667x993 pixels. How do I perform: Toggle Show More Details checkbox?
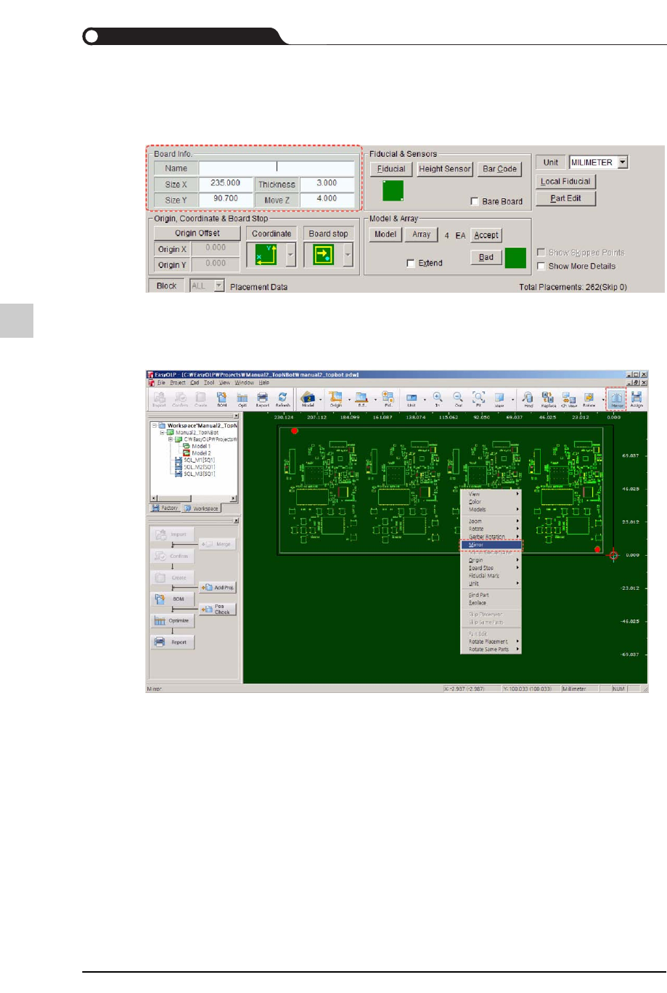tap(541, 266)
